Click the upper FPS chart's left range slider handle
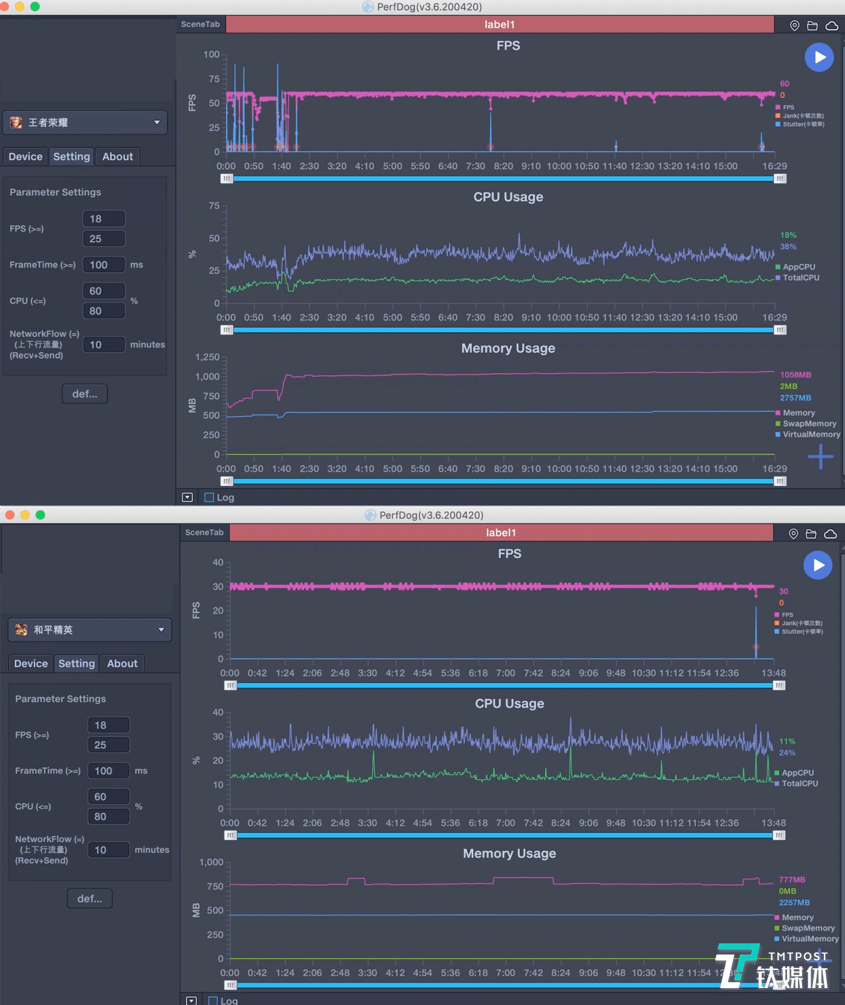Viewport: 845px width, 1005px height. [226, 179]
